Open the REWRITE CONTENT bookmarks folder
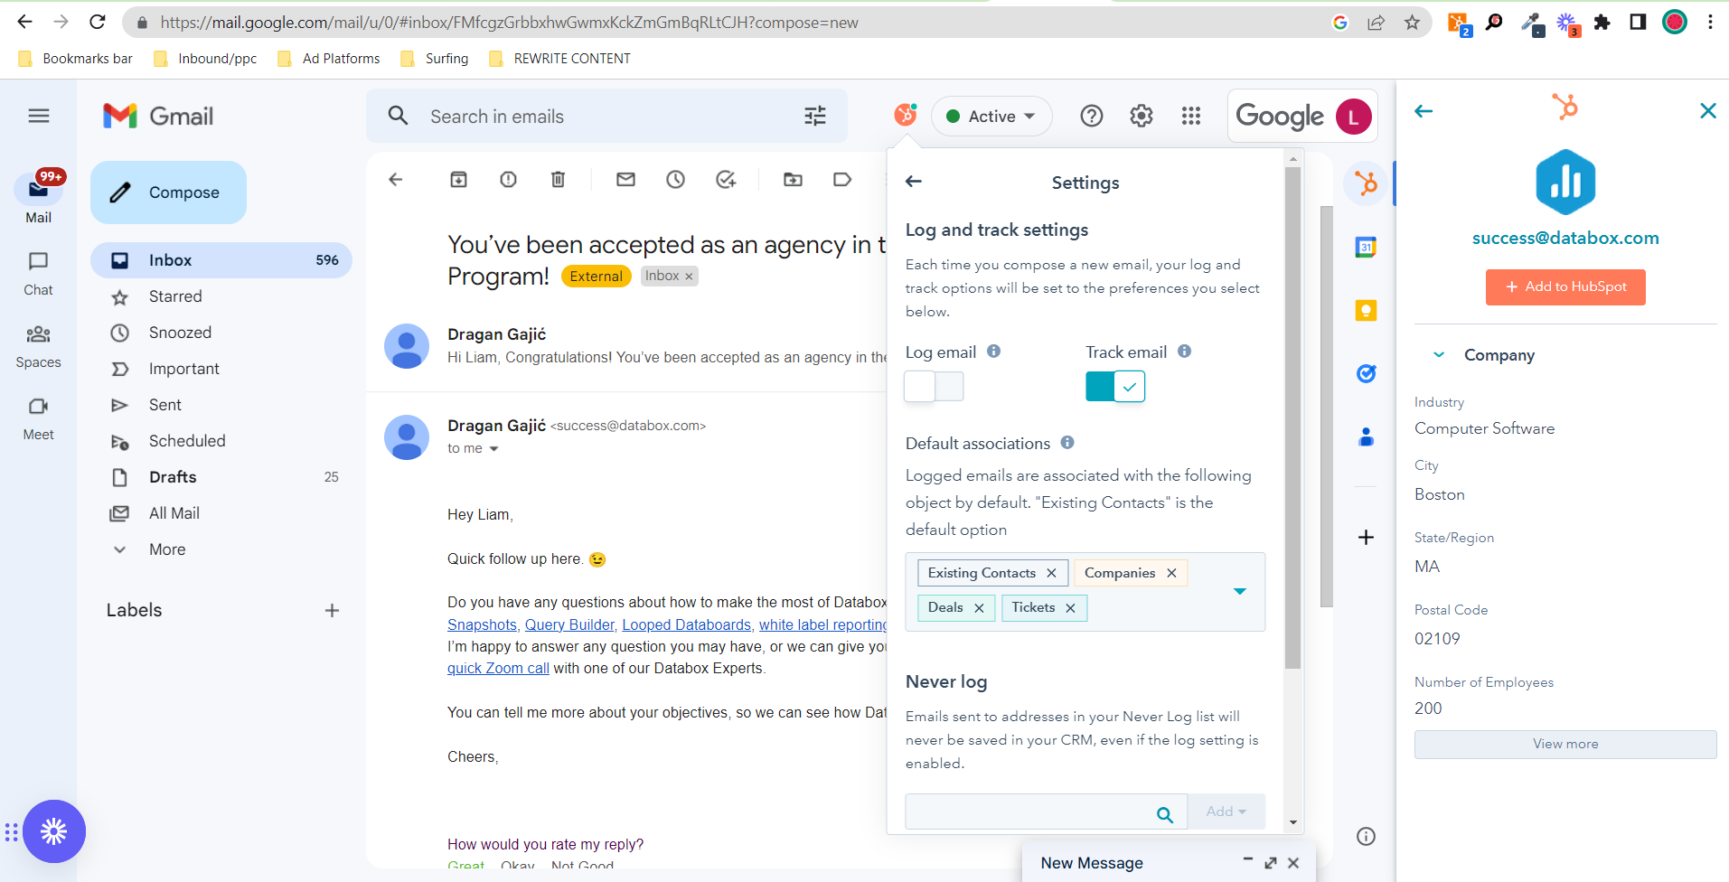 click(x=559, y=58)
